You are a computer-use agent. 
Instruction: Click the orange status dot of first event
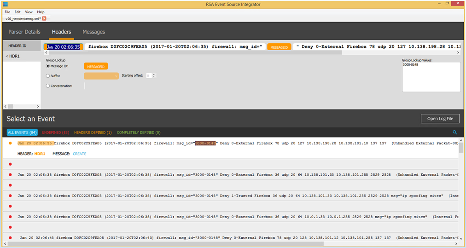point(10,143)
